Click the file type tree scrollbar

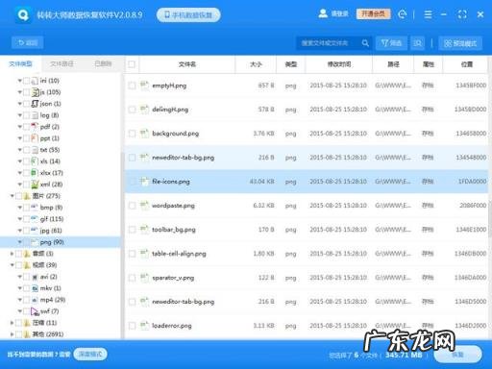[x=122, y=245]
